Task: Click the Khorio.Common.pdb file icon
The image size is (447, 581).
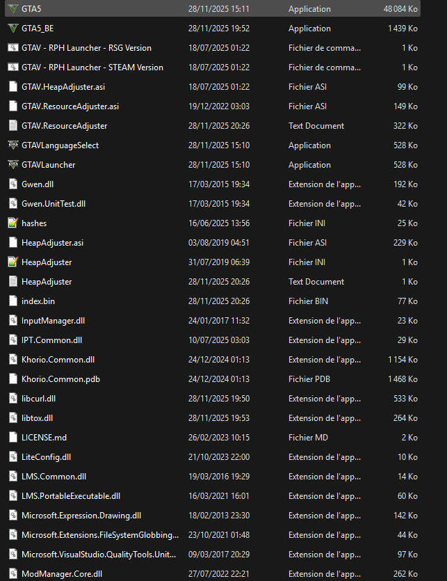Action: coord(13,379)
